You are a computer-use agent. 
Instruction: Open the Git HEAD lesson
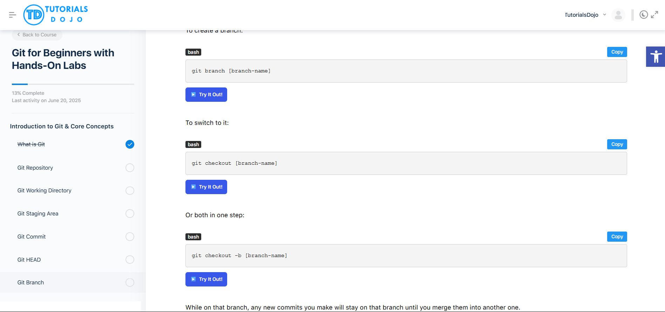29,260
